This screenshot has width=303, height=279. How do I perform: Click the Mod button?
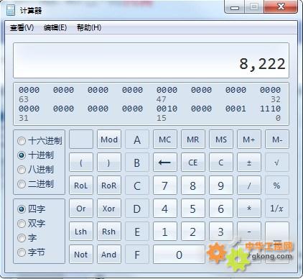[109, 139]
